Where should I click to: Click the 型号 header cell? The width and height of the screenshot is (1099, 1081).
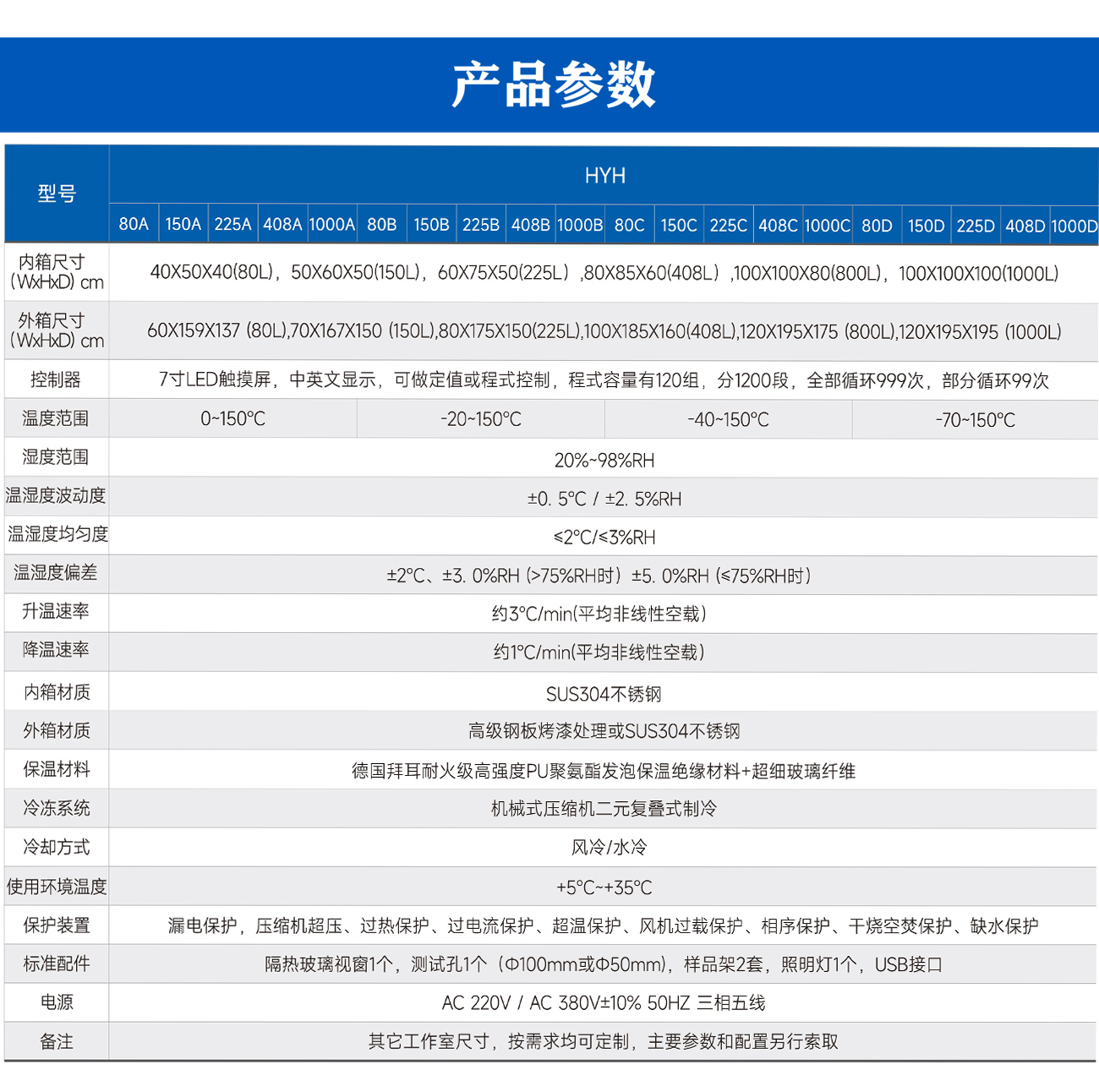click(x=57, y=194)
